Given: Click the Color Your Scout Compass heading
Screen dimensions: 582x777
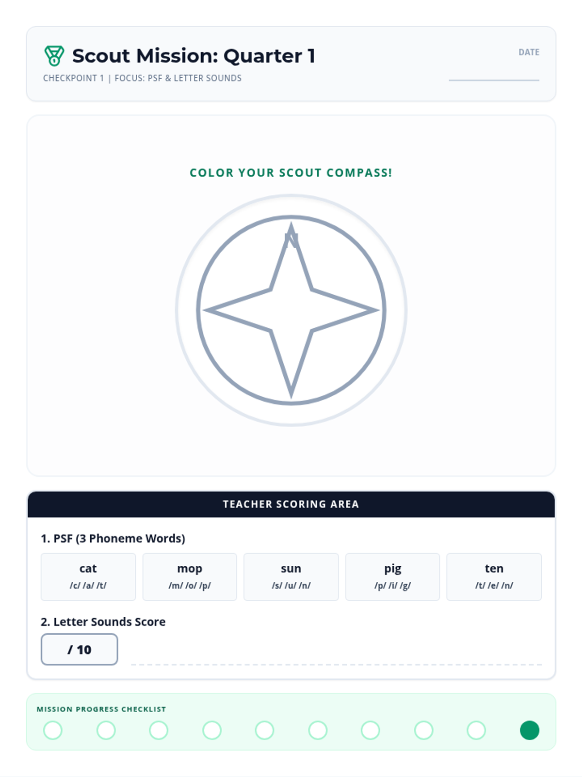Looking at the screenshot, I should point(291,173).
